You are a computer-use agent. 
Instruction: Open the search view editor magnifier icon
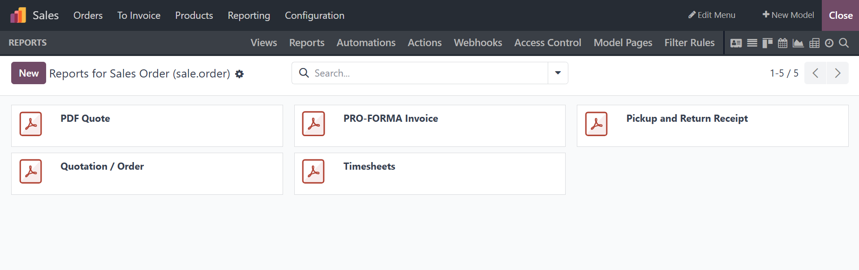844,43
